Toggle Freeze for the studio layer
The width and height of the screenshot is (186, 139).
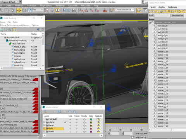pos(77,129)
